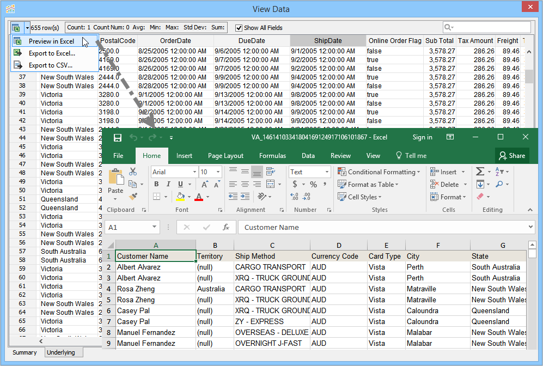Click the Online Order Flag column header
This screenshot has width=543, height=366.
pyautogui.click(x=395, y=40)
